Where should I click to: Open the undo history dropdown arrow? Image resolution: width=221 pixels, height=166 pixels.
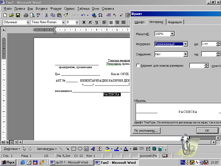(x=88, y=15)
